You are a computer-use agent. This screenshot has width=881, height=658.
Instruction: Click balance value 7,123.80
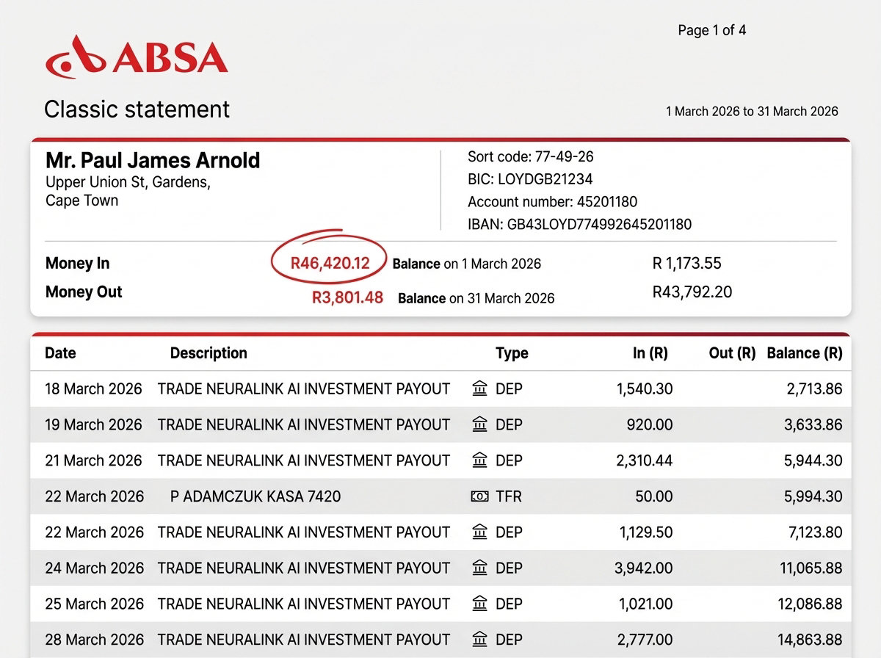point(816,532)
